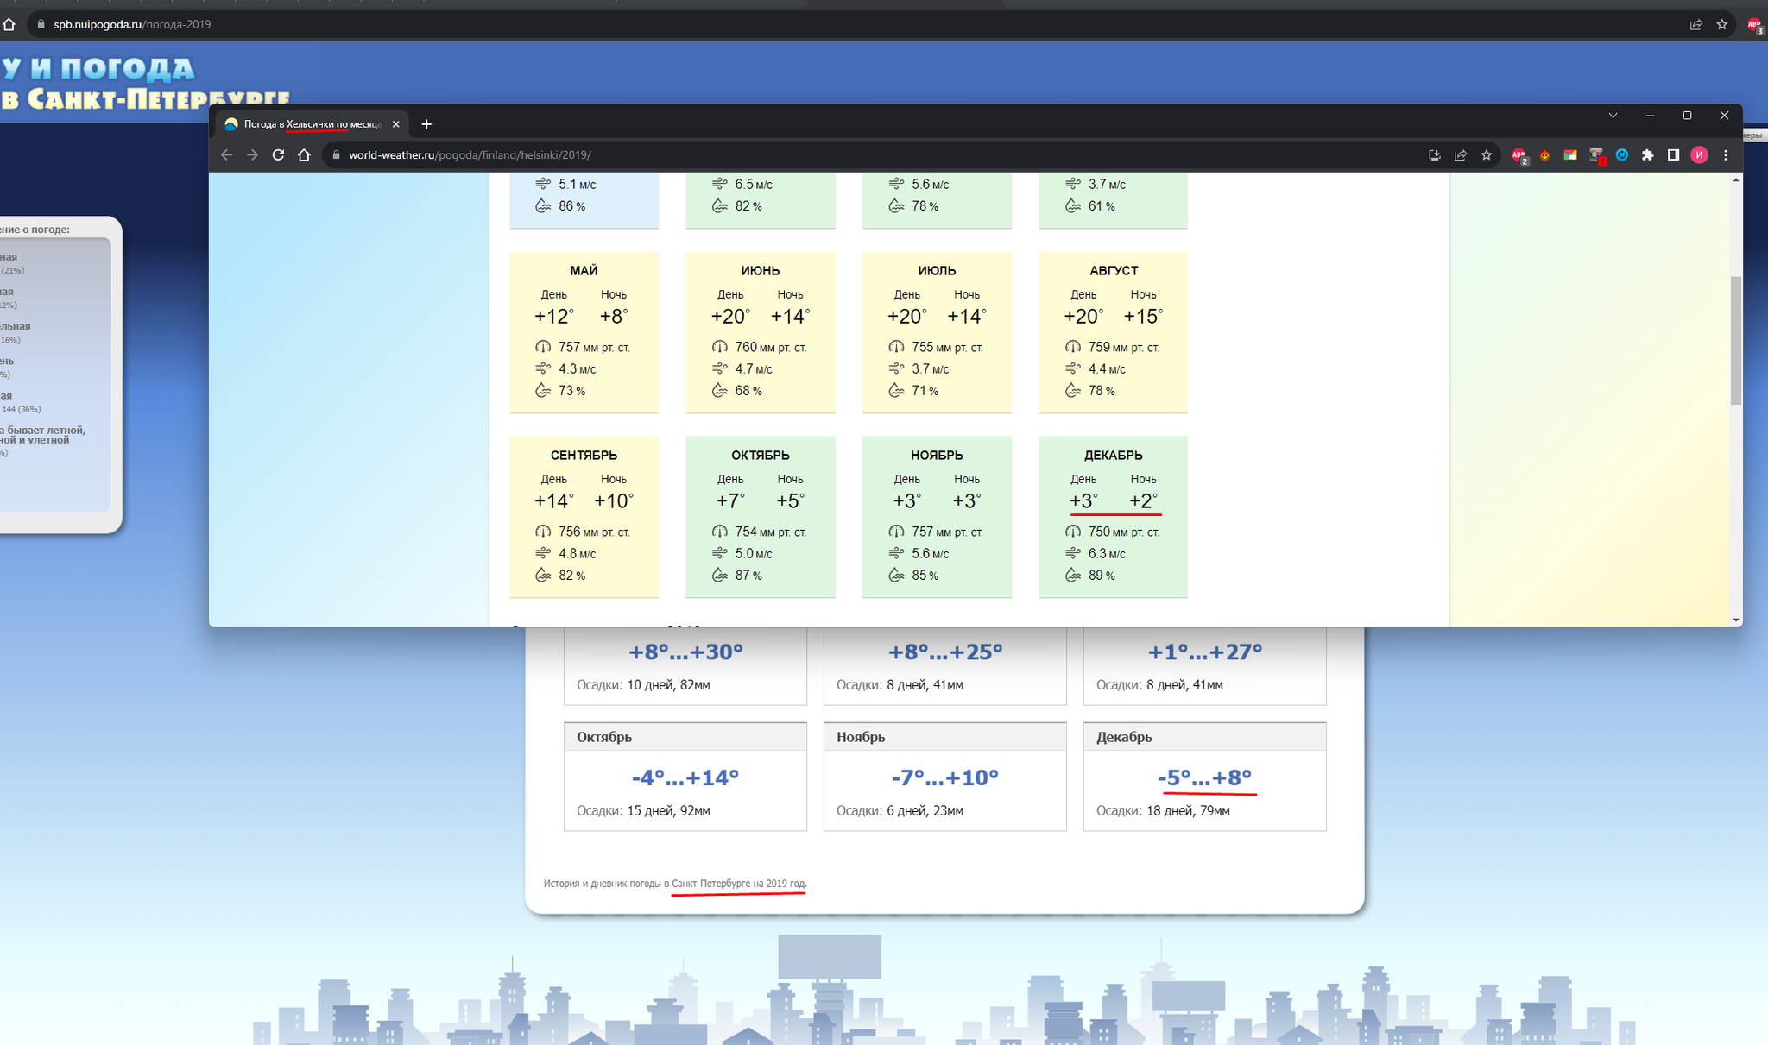
Task: Open the pink profile avatar menu
Action: pyautogui.click(x=1699, y=155)
